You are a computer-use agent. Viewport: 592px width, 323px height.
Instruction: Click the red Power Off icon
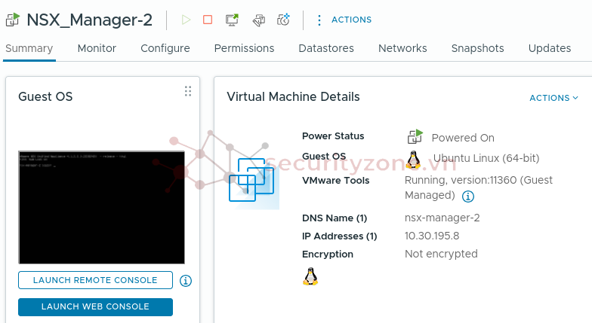click(x=208, y=20)
